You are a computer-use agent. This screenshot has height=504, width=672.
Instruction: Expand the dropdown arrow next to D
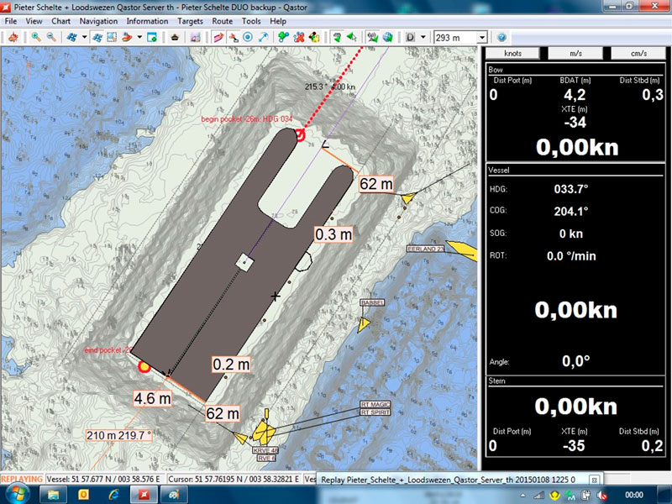point(422,37)
